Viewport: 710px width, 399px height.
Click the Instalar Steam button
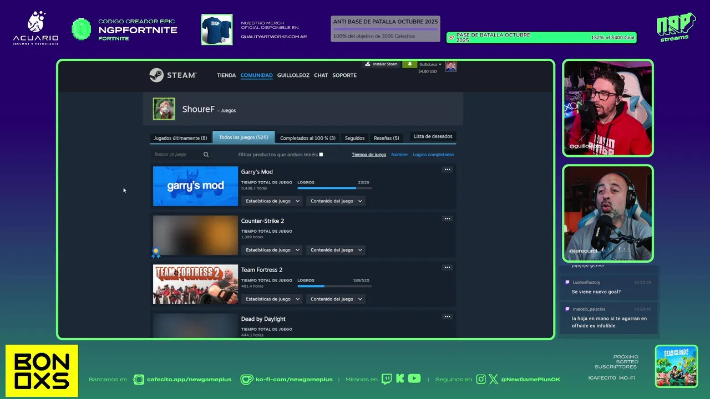click(381, 64)
